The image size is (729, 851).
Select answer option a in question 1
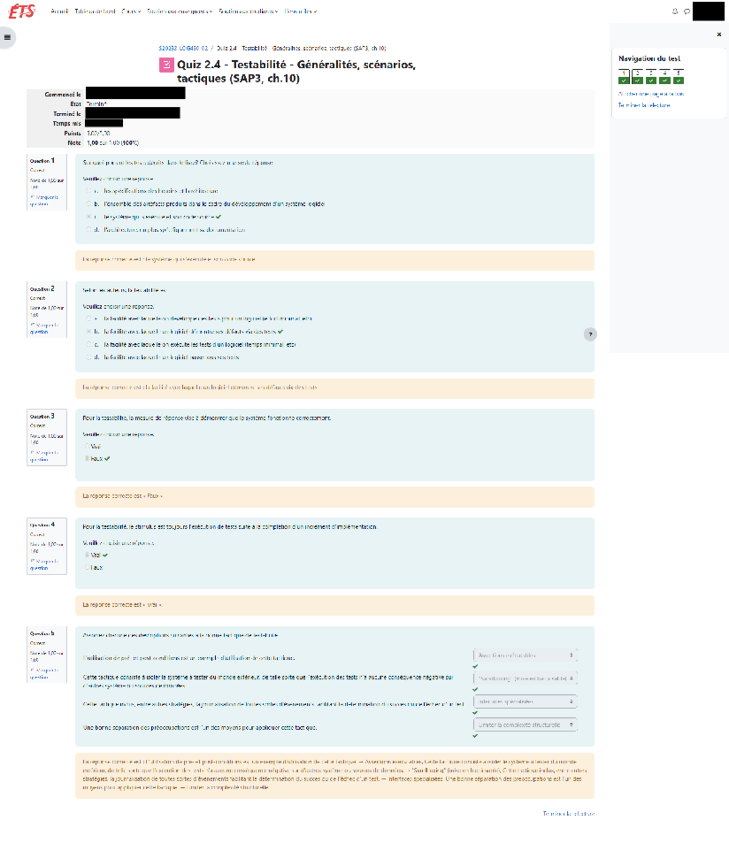(x=87, y=190)
